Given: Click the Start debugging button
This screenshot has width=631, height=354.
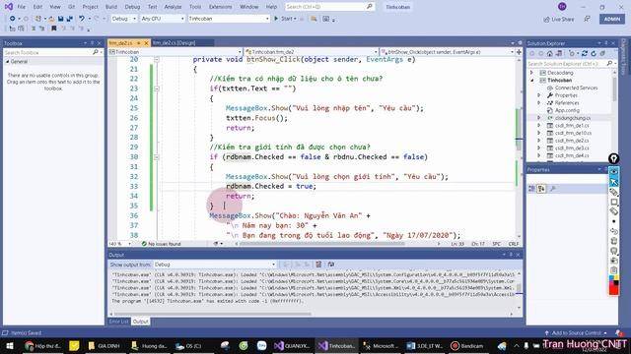Looking at the screenshot, I should (284, 19).
